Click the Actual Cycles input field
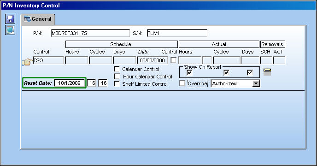Viewport: 317px width, 166px height. [226, 60]
